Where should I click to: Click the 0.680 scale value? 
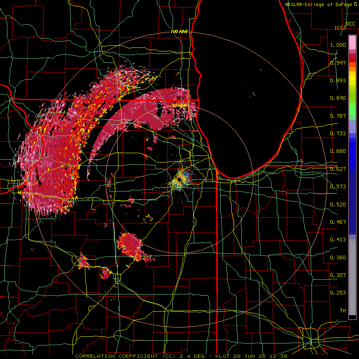[338, 151]
